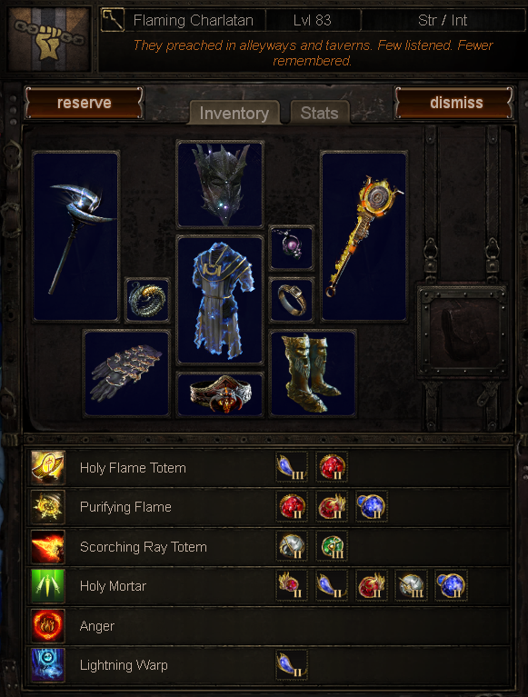The height and width of the screenshot is (697, 528).
Task: Click the golden bearded-face boots
Action: pyautogui.click(x=313, y=373)
